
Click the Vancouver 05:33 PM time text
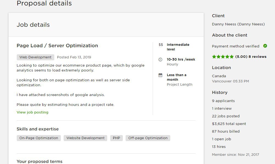point(231,81)
